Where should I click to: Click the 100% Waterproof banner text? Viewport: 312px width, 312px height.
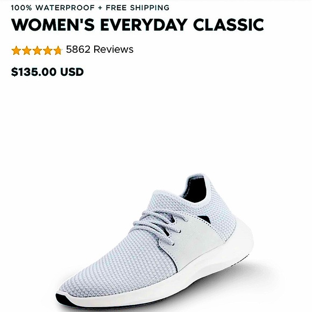pyautogui.click(x=53, y=8)
